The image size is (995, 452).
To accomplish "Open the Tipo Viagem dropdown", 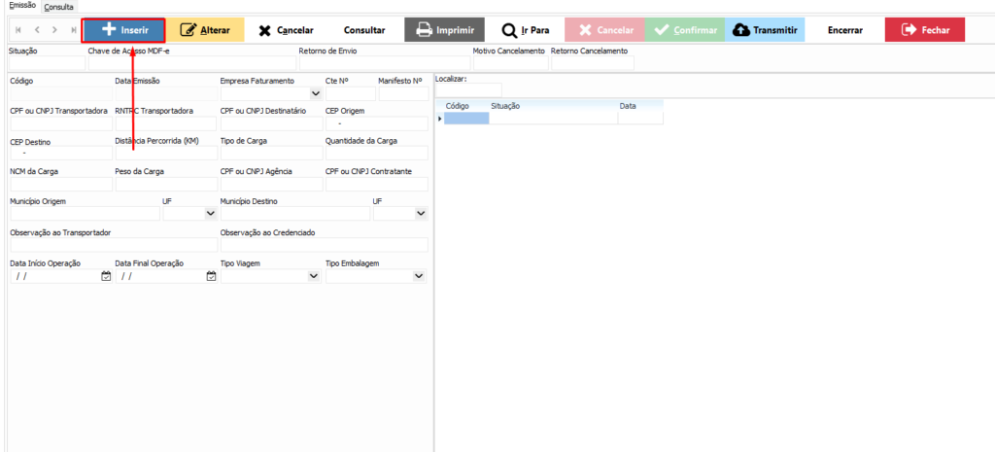I will [314, 276].
